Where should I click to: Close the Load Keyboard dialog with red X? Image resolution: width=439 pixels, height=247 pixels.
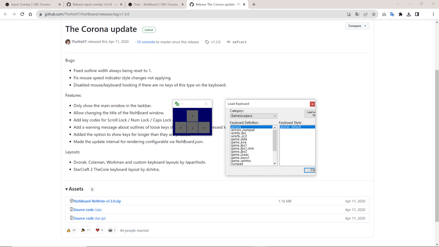tap(312, 104)
